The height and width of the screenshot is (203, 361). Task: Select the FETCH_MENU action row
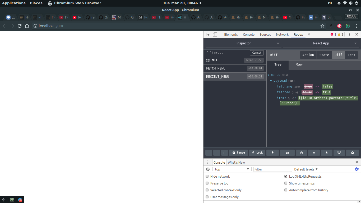(235, 68)
